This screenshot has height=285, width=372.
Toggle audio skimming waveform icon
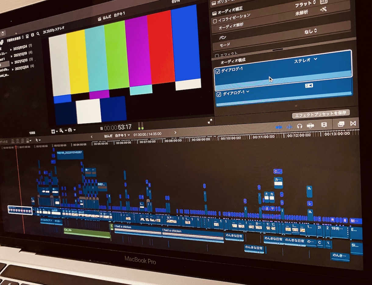289,127
